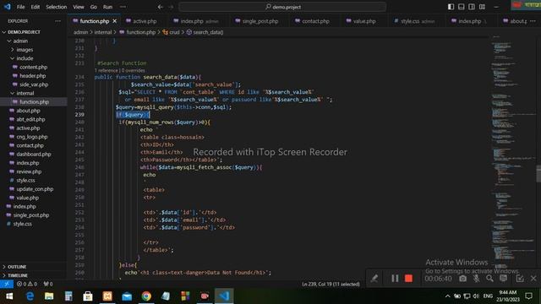Open Google Chrome from taskbar

coord(146,296)
